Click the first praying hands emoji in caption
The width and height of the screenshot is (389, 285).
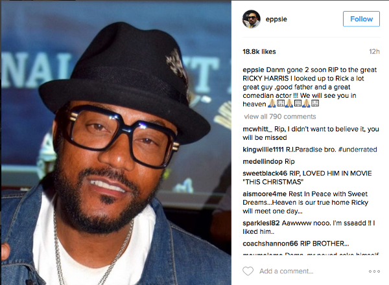pos(272,104)
